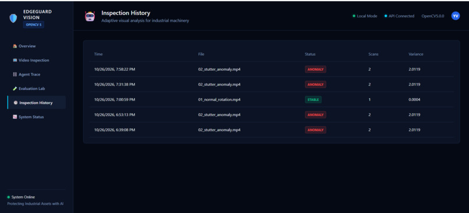Screen dimensions: 469x213
Task: Click the Overview house icon
Action: (15, 46)
